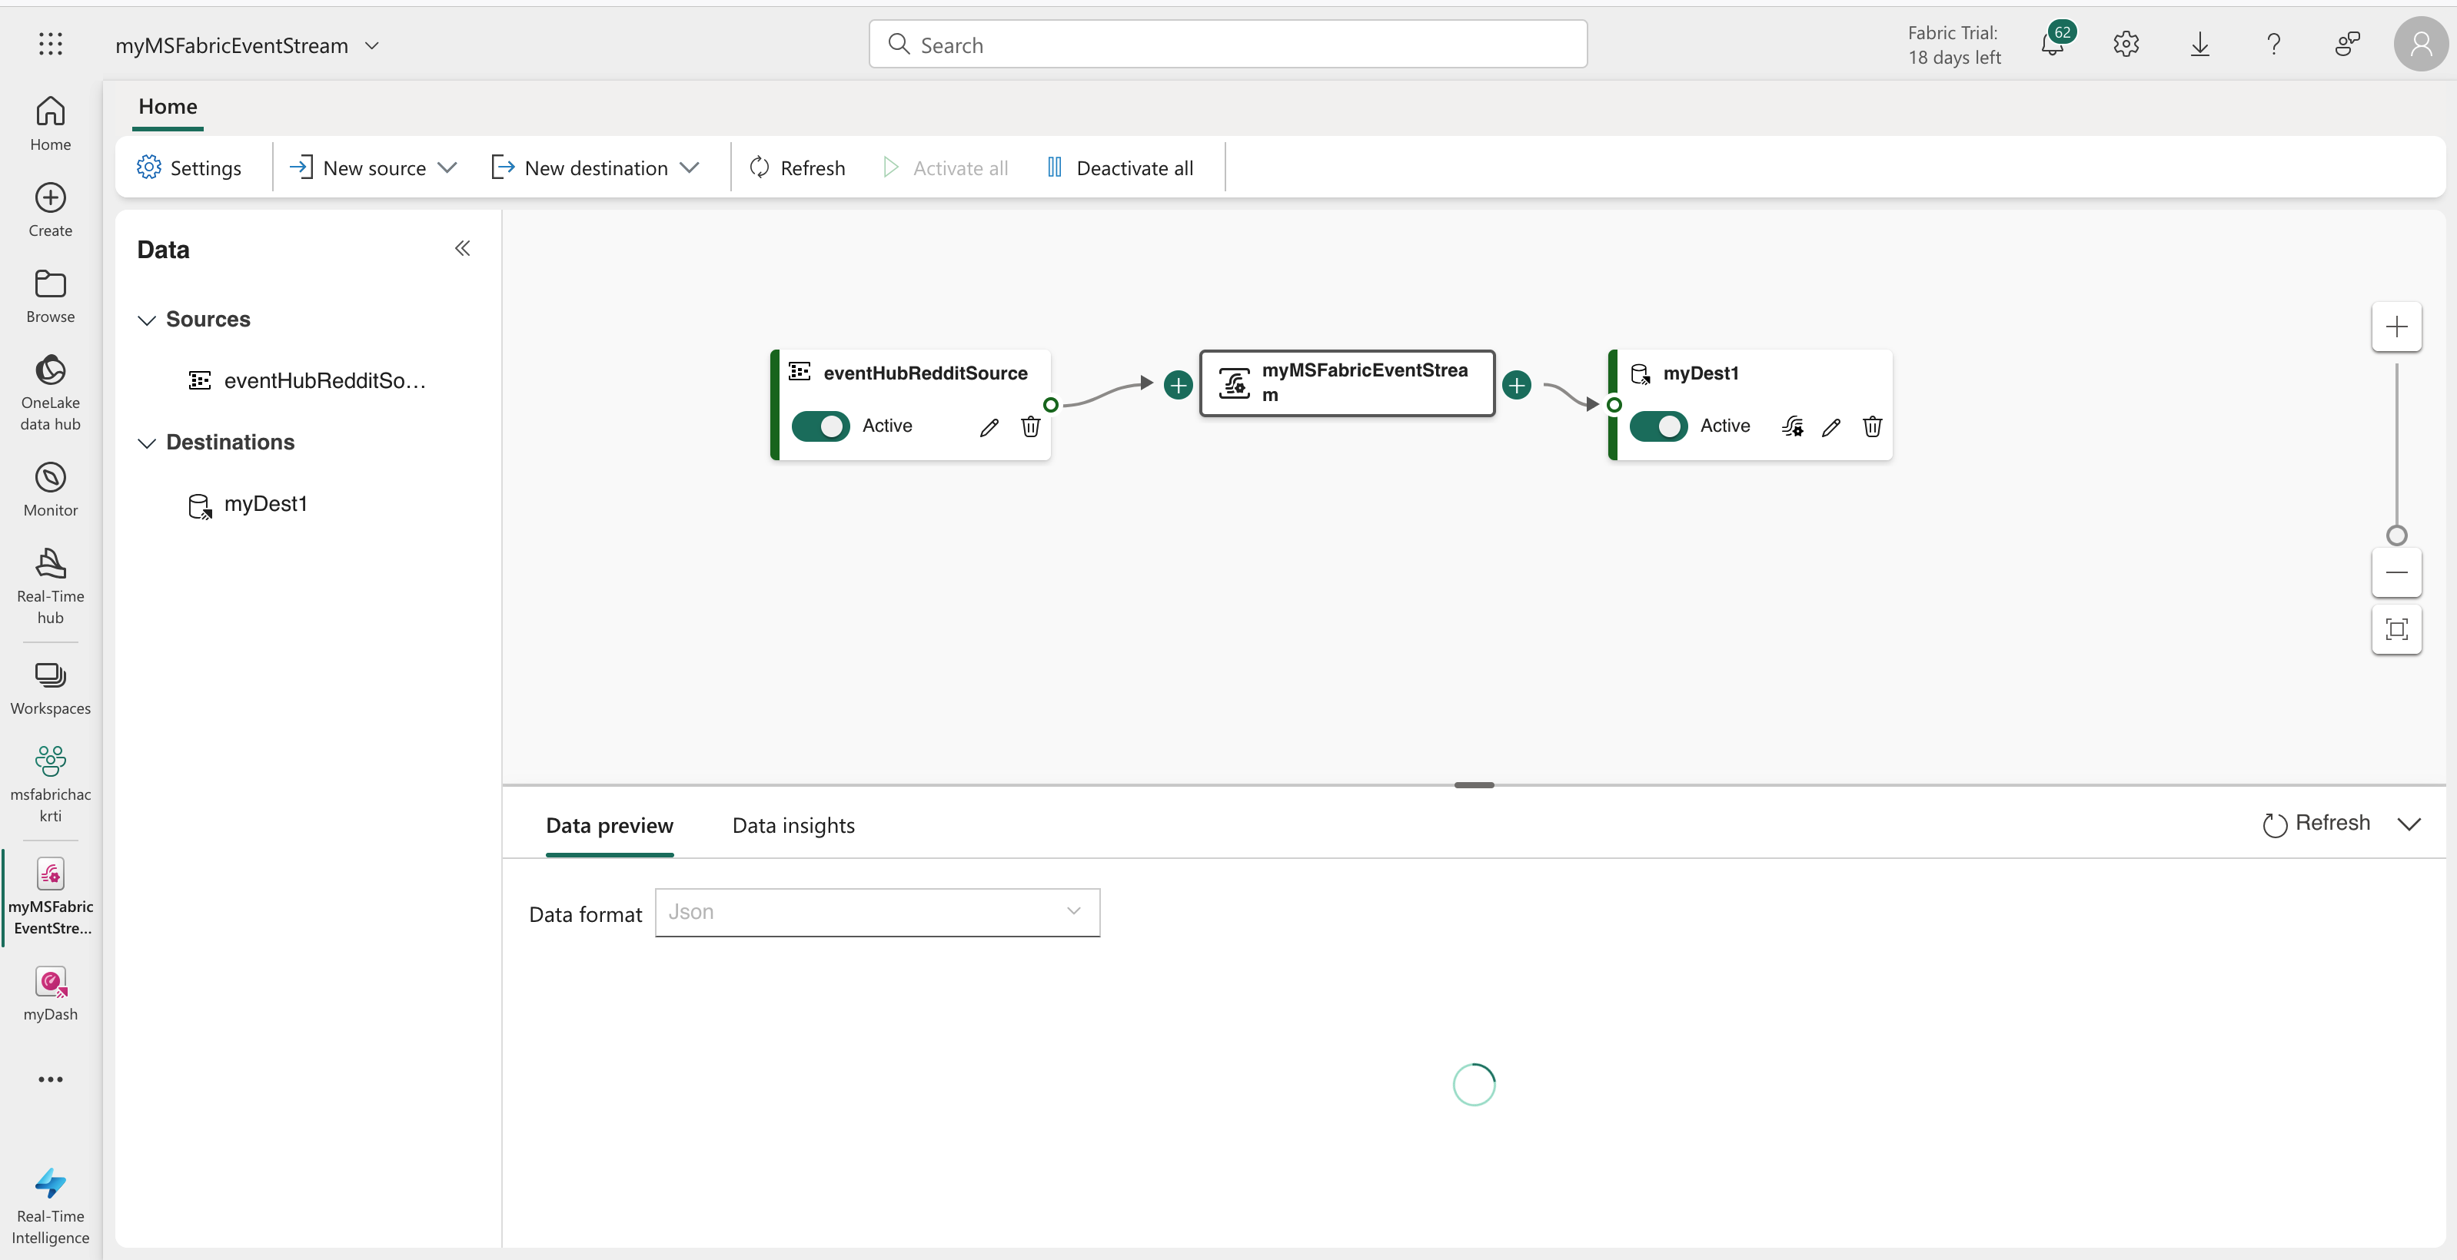Select the Data preview tab
This screenshot has height=1260, width=2457.
click(610, 825)
